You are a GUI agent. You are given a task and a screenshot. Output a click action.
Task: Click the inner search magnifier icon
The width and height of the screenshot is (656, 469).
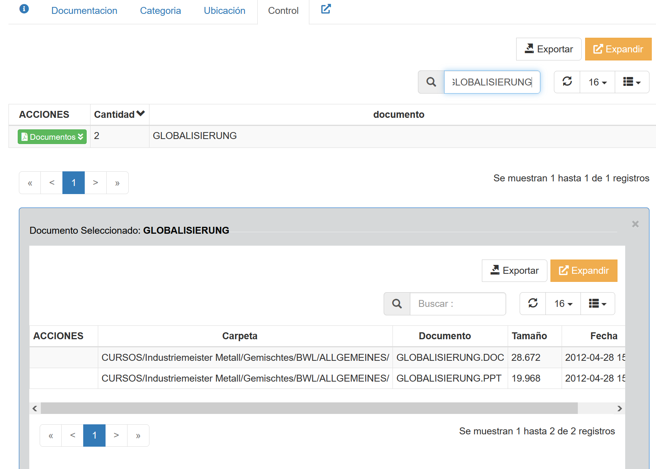pyautogui.click(x=397, y=304)
